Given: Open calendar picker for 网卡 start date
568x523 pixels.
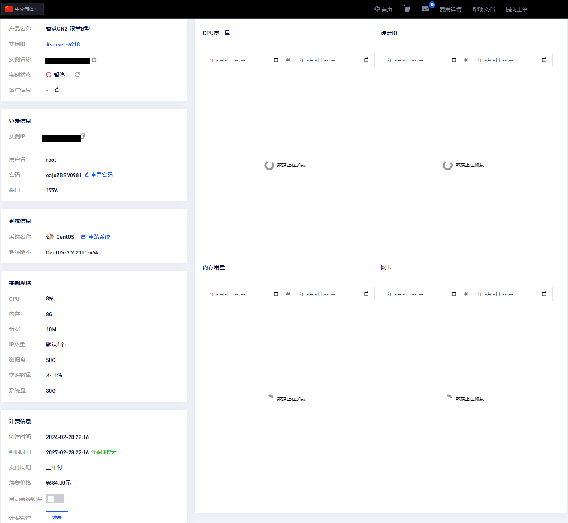Looking at the screenshot, I should pos(454,294).
